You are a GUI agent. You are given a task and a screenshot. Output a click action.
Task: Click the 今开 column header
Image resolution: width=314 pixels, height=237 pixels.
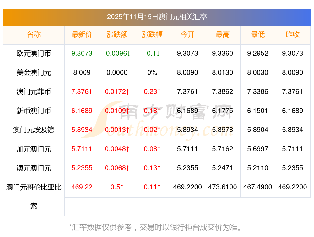click(187, 34)
